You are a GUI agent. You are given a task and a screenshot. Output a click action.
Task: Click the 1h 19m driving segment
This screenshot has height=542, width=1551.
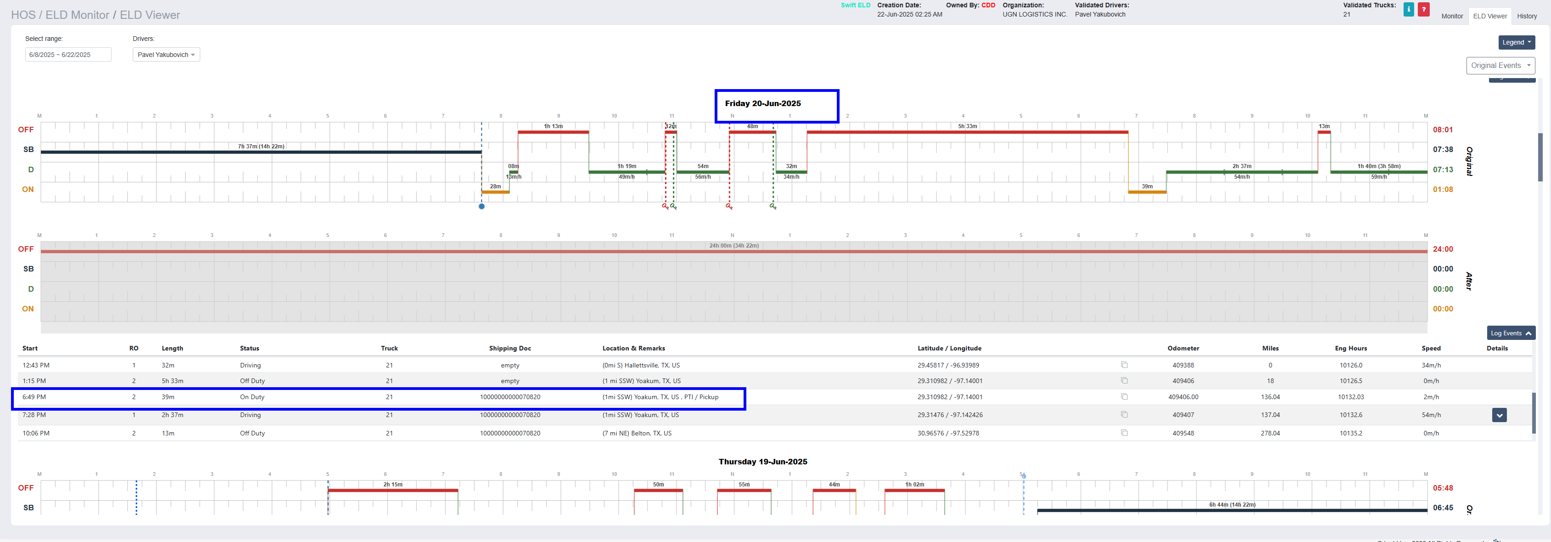click(627, 172)
